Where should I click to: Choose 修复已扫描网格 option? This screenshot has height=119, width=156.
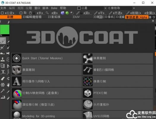118,70
